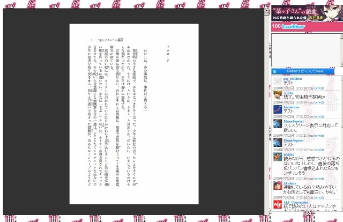This screenshot has width=343, height=222.
Task: Click the betwitt link on the 18:00:39 tweet
Action: (319, 102)
